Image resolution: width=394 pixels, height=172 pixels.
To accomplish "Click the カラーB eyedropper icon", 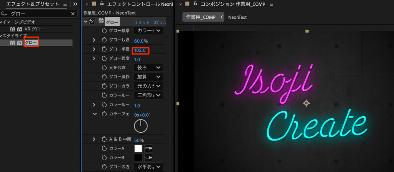I will click(x=148, y=157).
